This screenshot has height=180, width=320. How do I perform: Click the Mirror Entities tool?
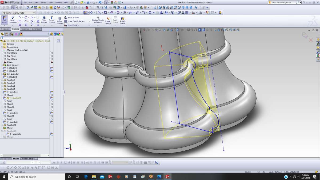coord(71,17)
